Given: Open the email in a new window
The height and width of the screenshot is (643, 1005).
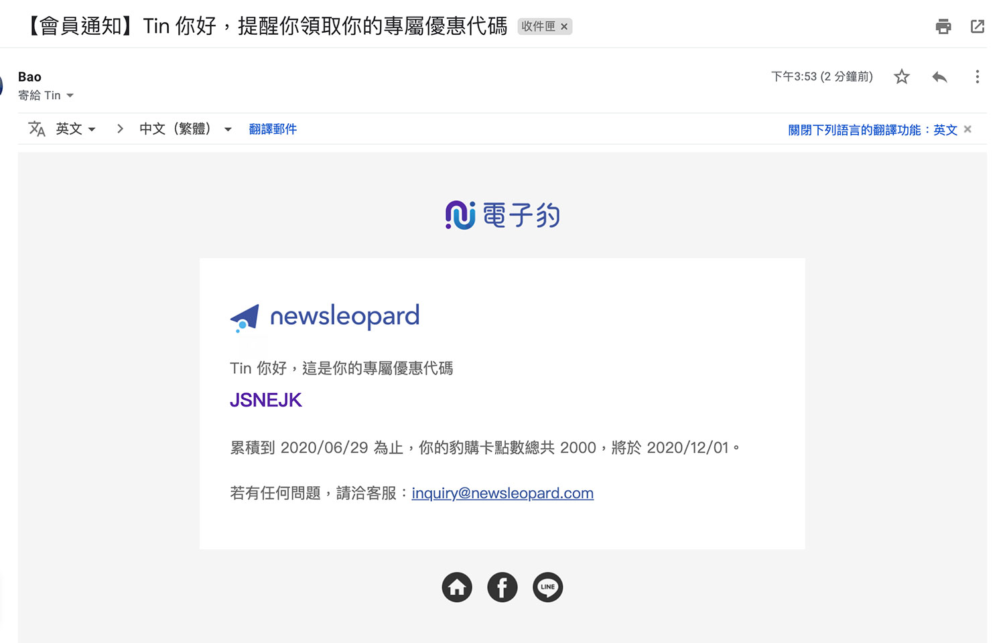Looking at the screenshot, I should [978, 27].
